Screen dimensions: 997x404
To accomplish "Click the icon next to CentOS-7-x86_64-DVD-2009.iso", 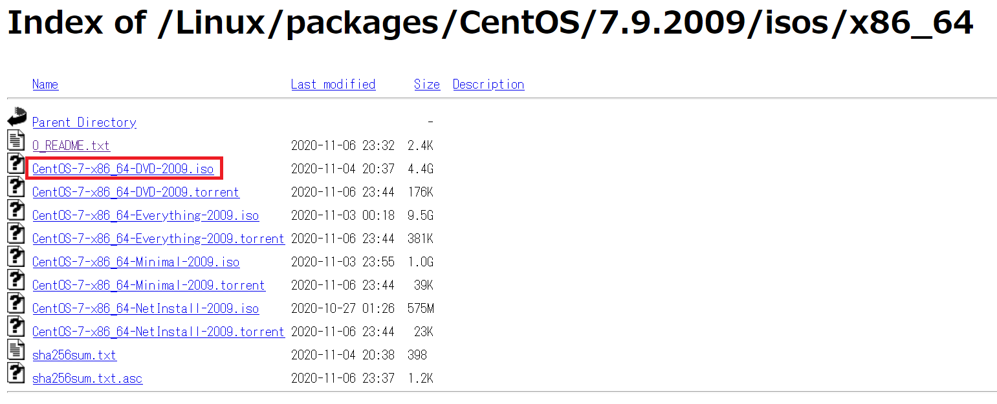I will pos(16,164).
